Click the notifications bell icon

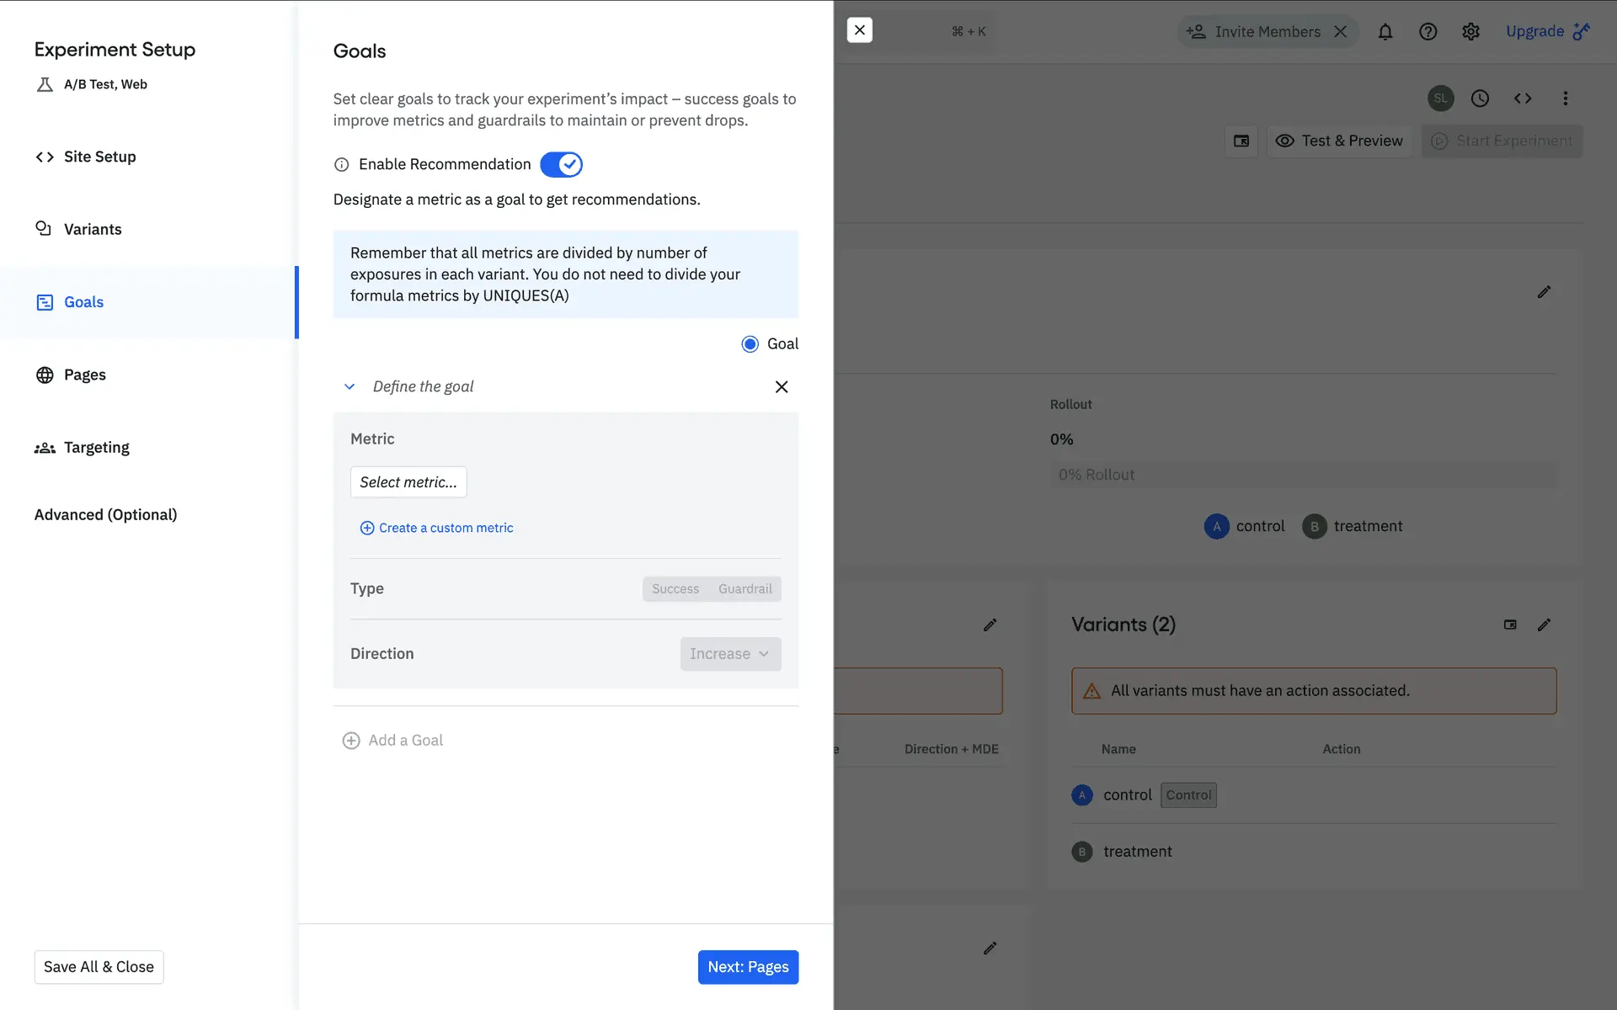(x=1385, y=32)
